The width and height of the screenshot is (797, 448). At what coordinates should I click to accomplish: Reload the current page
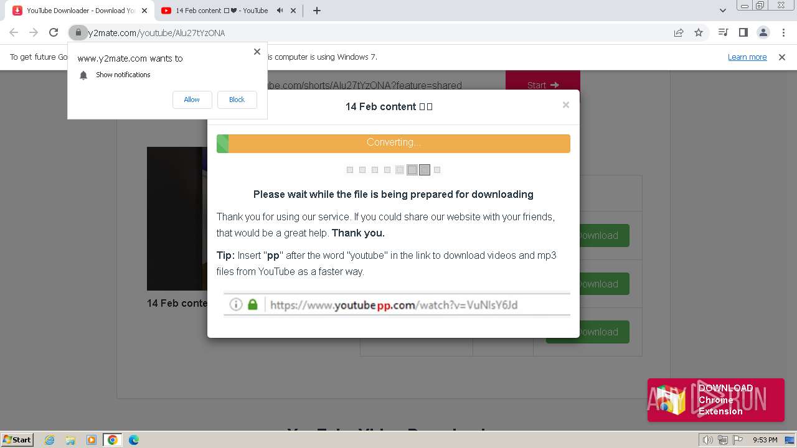coord(54,33)
